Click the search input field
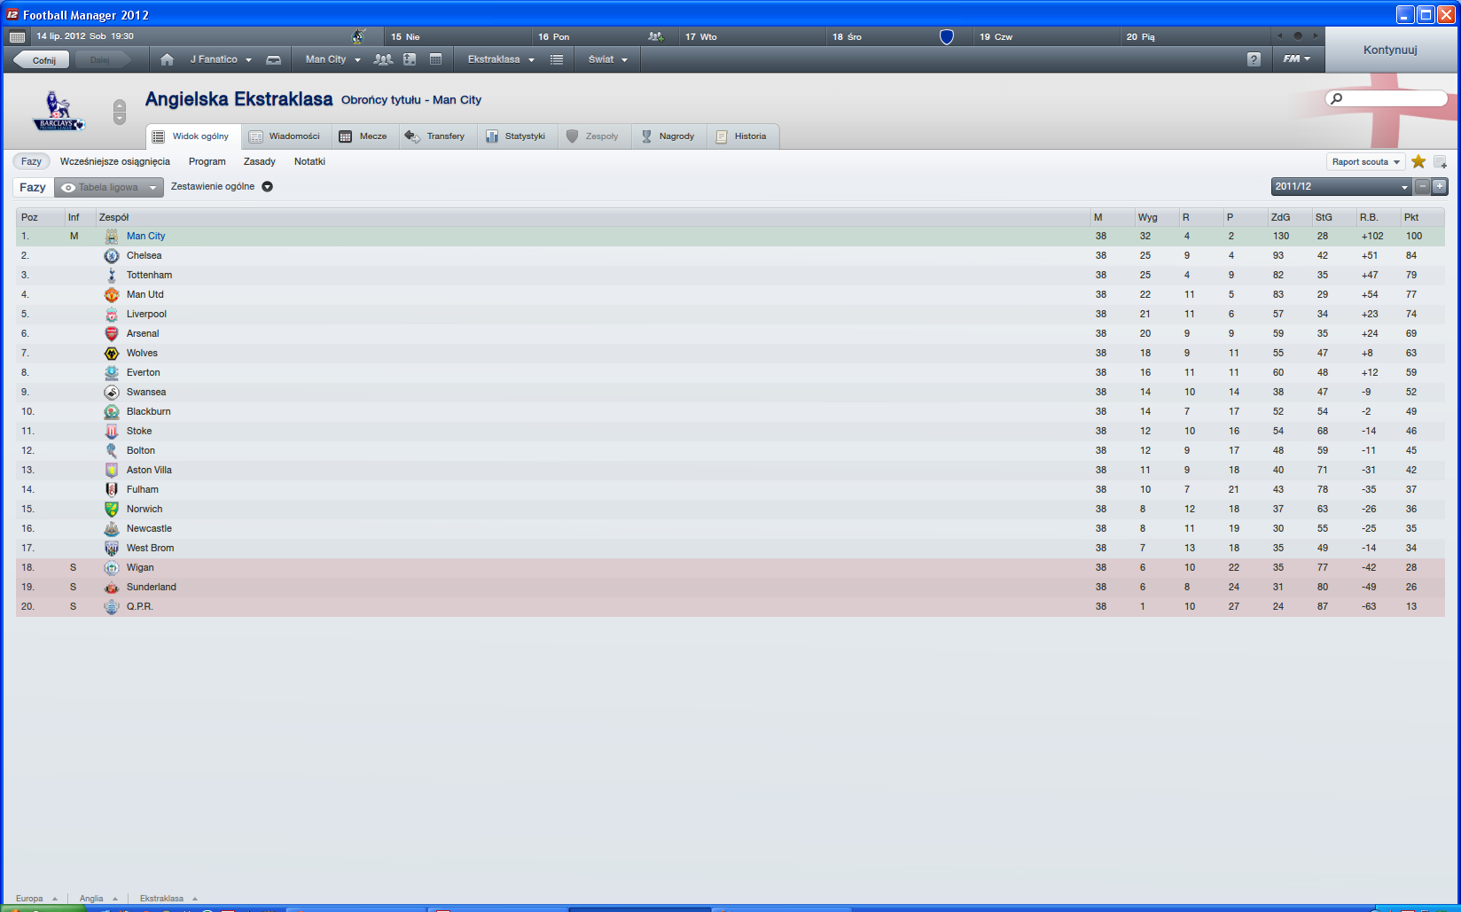 [1387, 98]
